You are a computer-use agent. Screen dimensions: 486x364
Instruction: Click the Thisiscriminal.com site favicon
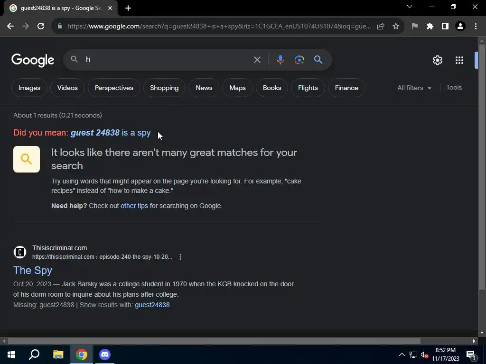tap(20, 252)
